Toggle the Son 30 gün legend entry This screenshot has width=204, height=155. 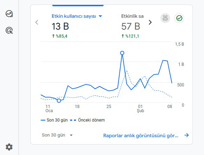click(54, 120)
